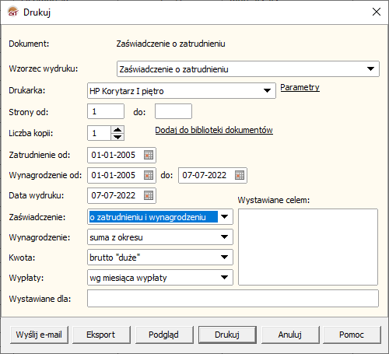Decrease Liczba kopii with down arrow

[117, 137]
